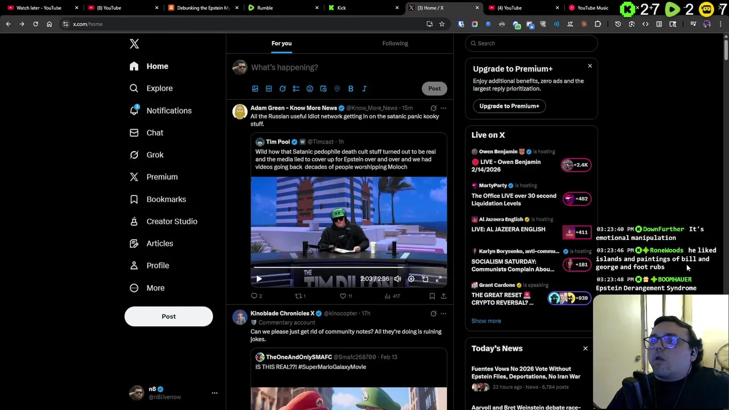This screenshot has width=729, height=410.
Task: Open Adam Green post more-options menu
Action: [x=444, y=108]
